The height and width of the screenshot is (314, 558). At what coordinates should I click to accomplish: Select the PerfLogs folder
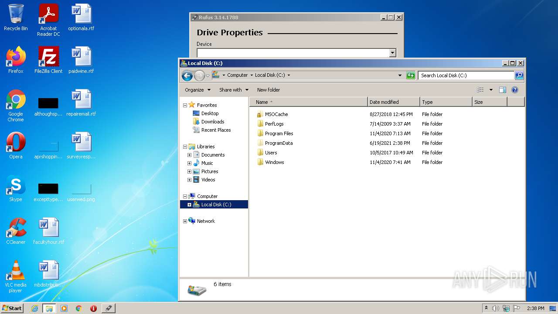(274, 124)
